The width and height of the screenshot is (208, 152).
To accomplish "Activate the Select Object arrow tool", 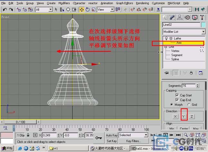I will pos(56,10).
